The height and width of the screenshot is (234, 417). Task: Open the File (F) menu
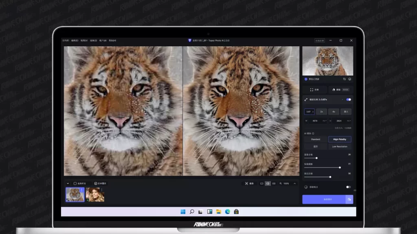point(65,41)
